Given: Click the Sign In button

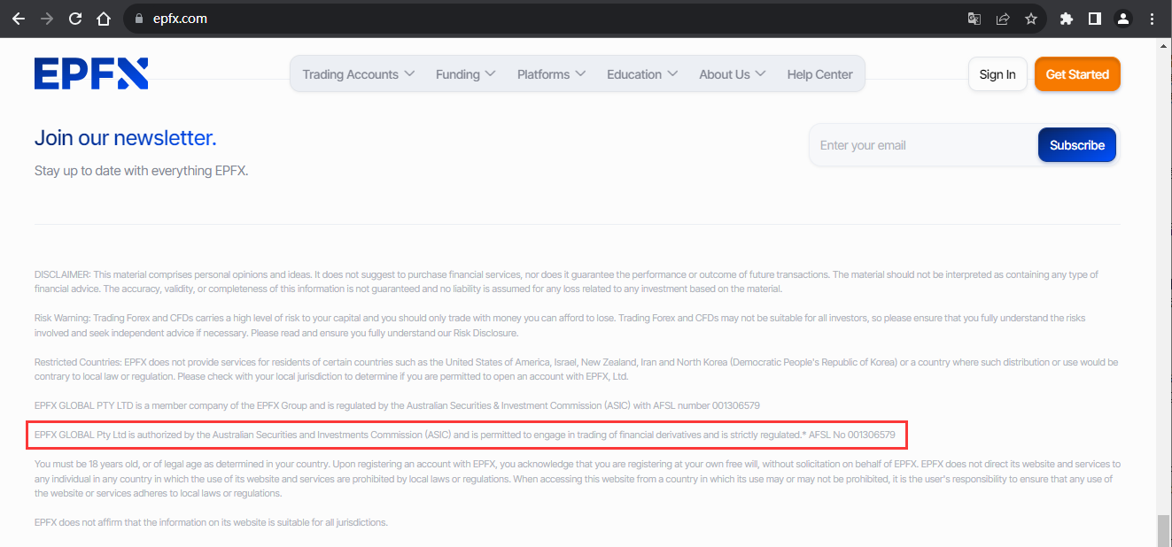Looking at the screenshot, I should [997, 74].
